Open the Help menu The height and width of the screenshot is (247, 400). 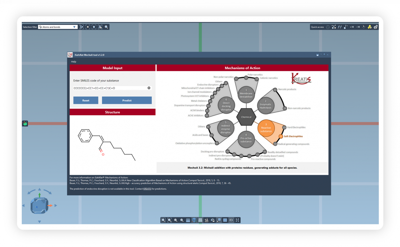[x=73, y=62]
